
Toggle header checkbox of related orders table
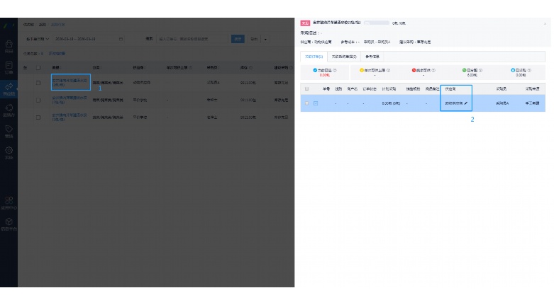coord(306,89)
